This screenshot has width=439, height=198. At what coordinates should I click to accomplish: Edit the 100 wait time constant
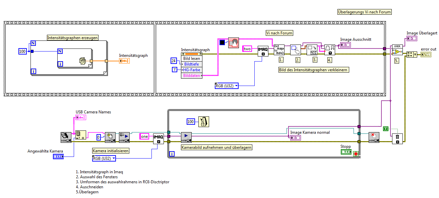[x=190, y=121]
